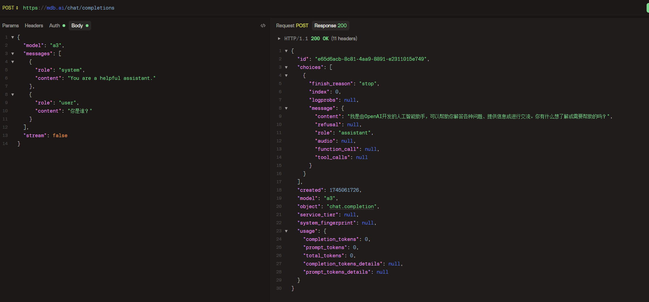
Task: Click the green send button at top right
Action: coord(648,8)
